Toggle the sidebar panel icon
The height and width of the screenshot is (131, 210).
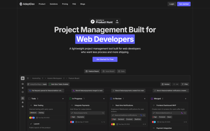pyautogui.click(x=28, y=78)
